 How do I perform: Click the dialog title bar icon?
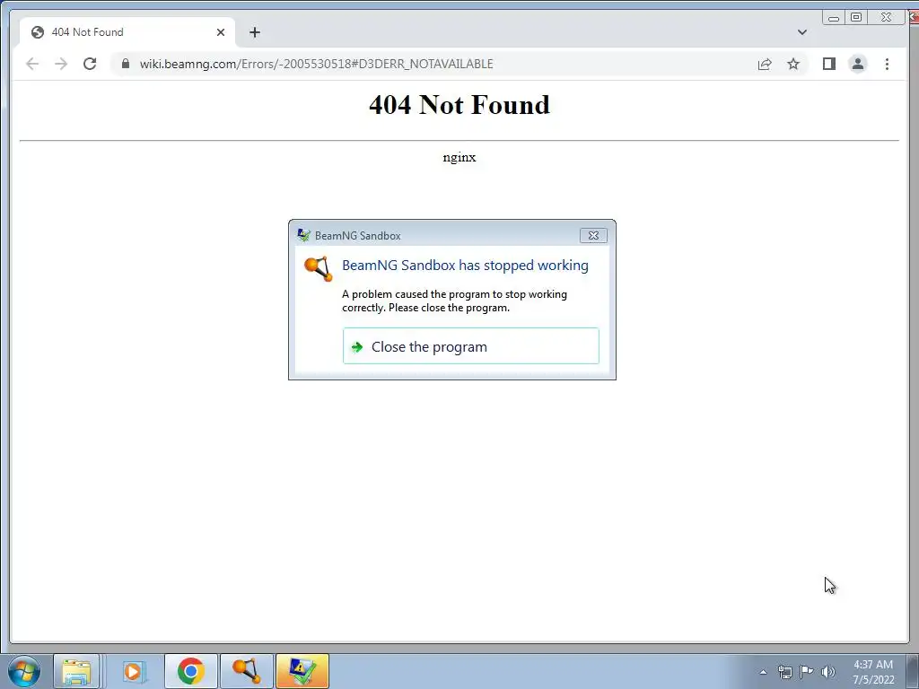click(303, 235)
